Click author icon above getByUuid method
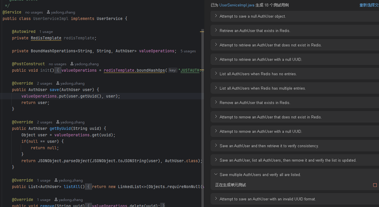The image size is (379, 207). (58, 122)
